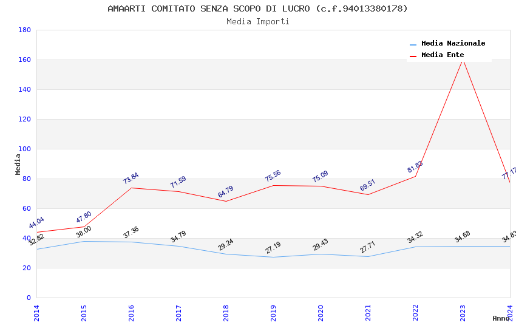The width and height of the screenshot is (516, 334).
Task: Click the 27.19 data label
Action: (273, 248)
